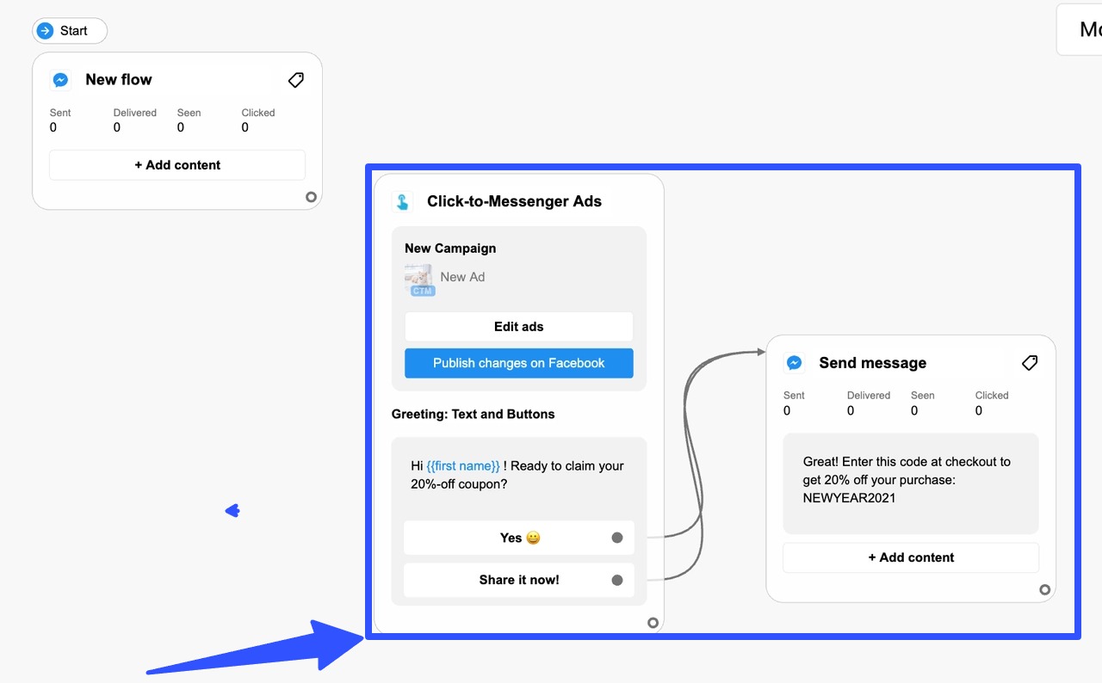Image resolution: width=1102 pixels, height=683 pixels.
Task: Open the tag icon beside New flow title
Action: click(x=295, y=79)
